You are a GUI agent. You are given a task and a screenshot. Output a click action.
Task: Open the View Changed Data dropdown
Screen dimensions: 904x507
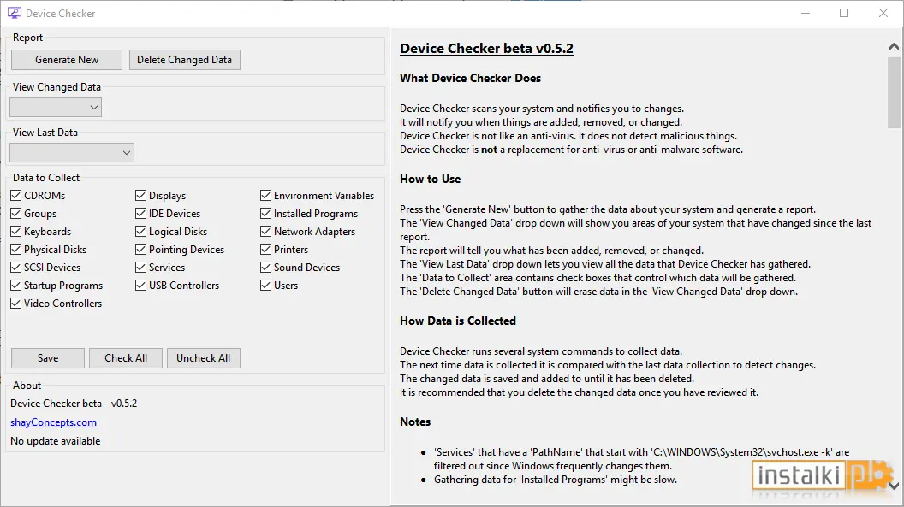(x=56, y=108)
